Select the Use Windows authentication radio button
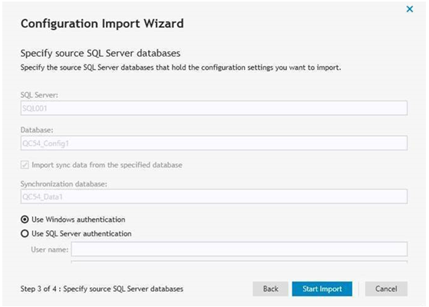 click(x=25, y=220)
